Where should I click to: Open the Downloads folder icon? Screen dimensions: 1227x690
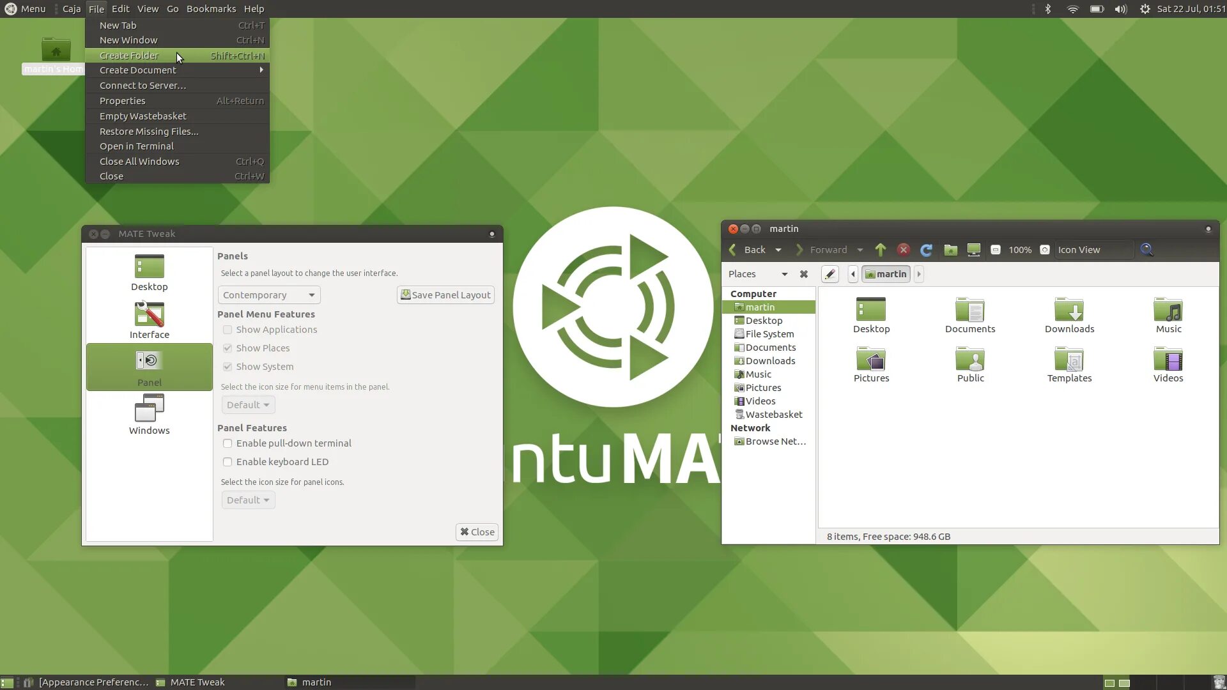[1069, 316]
